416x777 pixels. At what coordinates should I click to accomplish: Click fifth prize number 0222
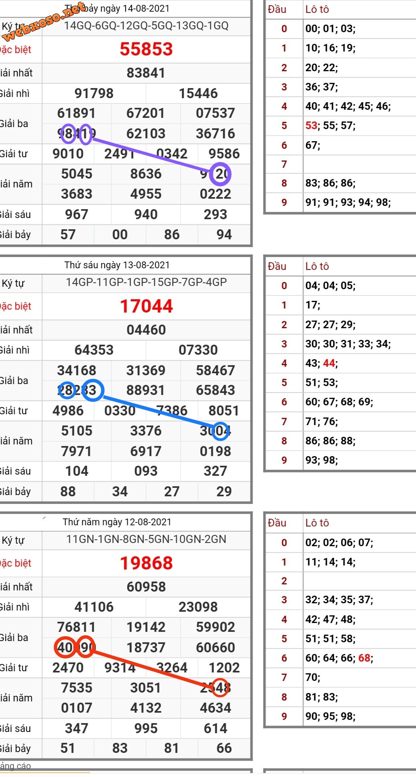coord(215,193)
